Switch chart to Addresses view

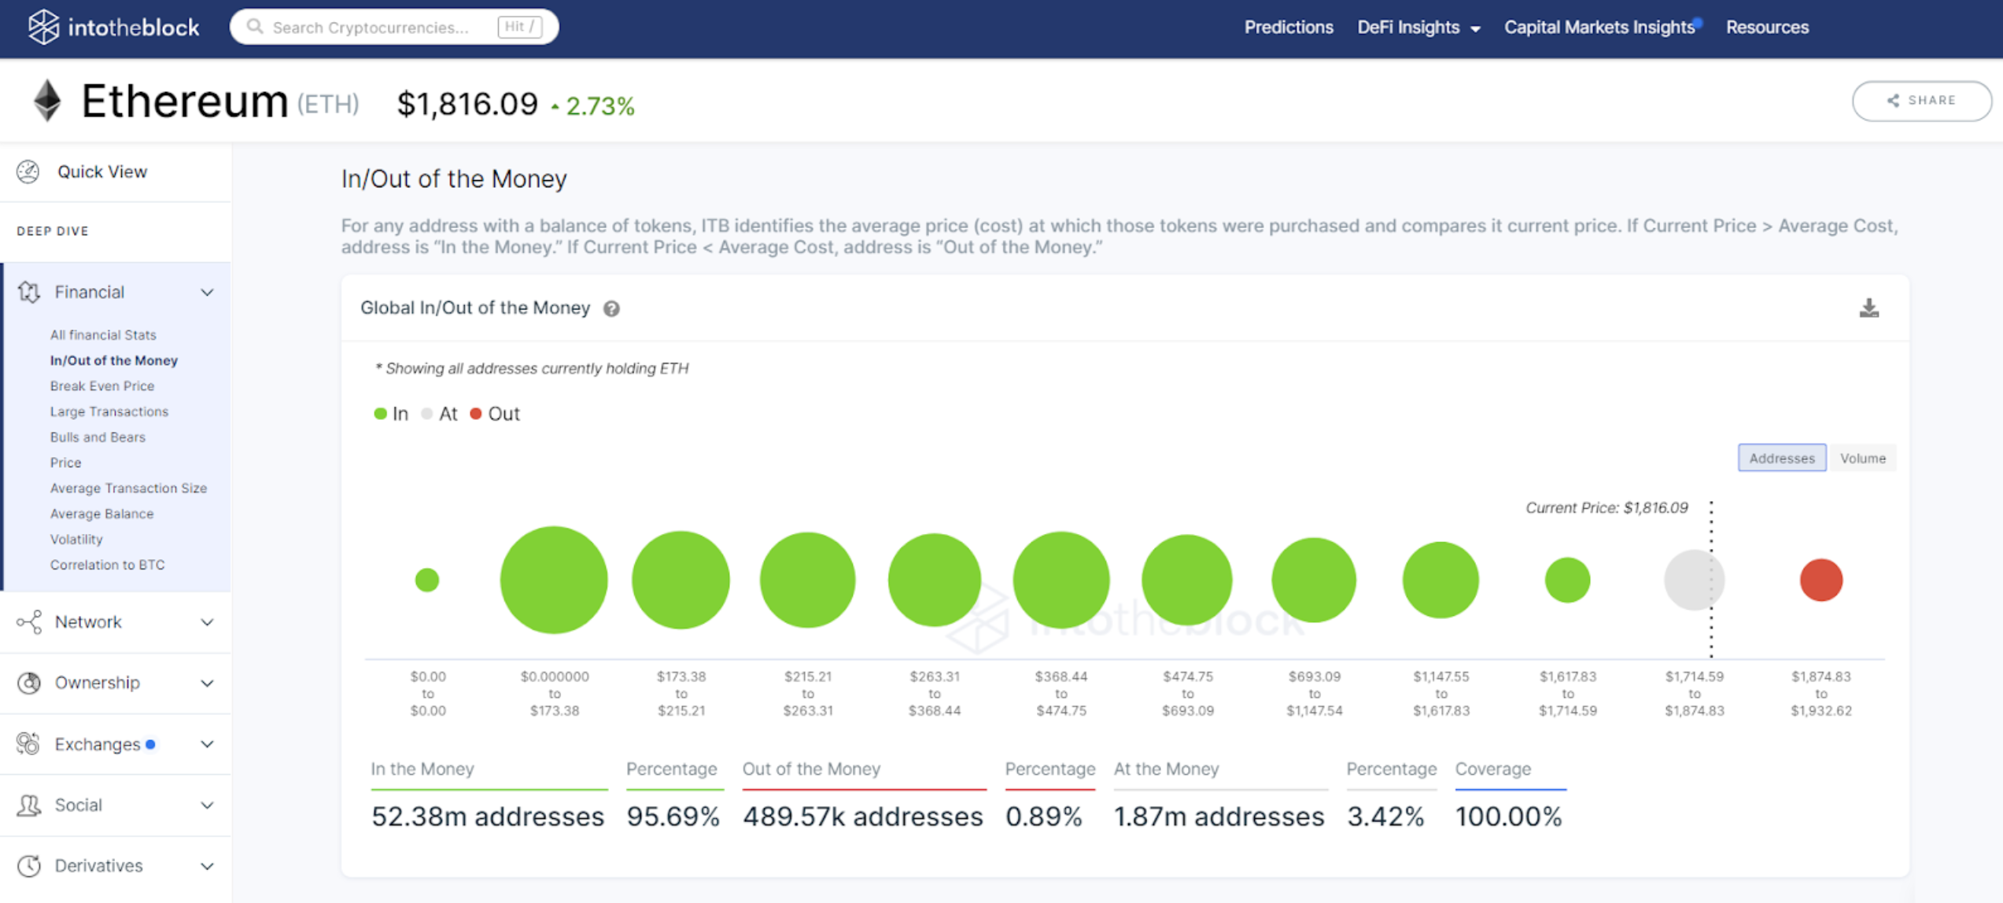[x=1782, y=458]
